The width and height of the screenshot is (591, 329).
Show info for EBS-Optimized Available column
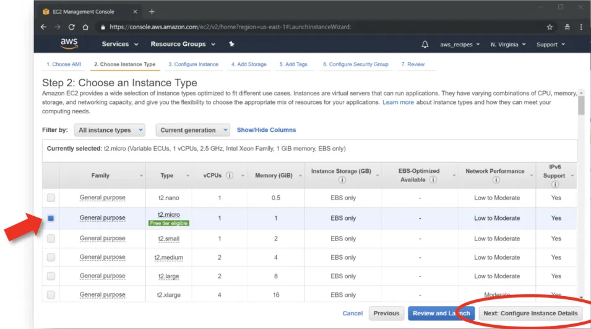[x=433, y=180]
